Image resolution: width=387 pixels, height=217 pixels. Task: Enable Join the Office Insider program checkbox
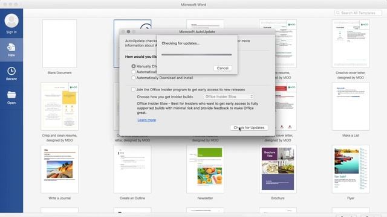tap(133, 90)
